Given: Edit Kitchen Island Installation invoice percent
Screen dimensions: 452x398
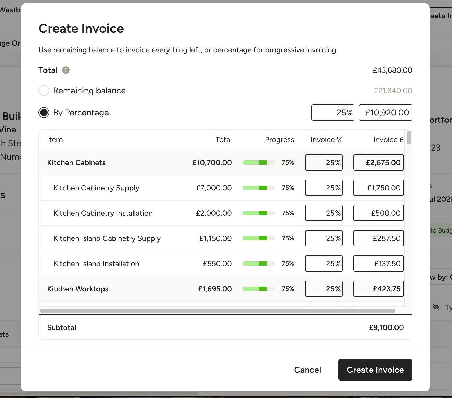Looking at the screenshot, I should tap(324, 263).
